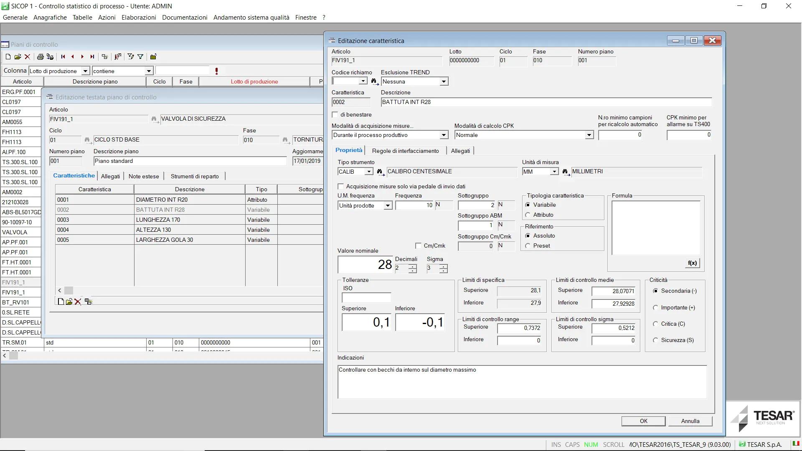Enable the 'di benestare' checkbox
This screenshot has width=802, height=451.
[x=335, y=115]
